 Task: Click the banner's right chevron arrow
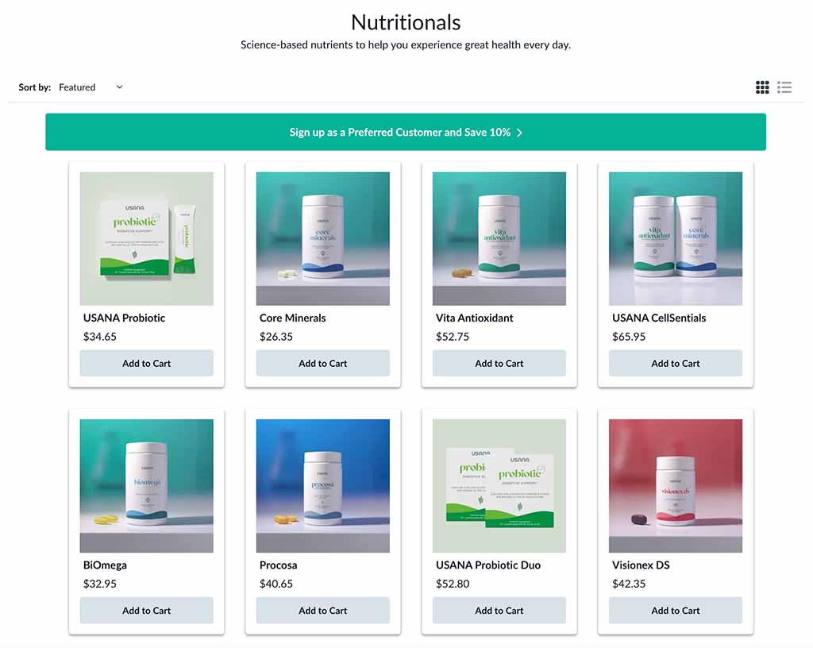(519, 133)
